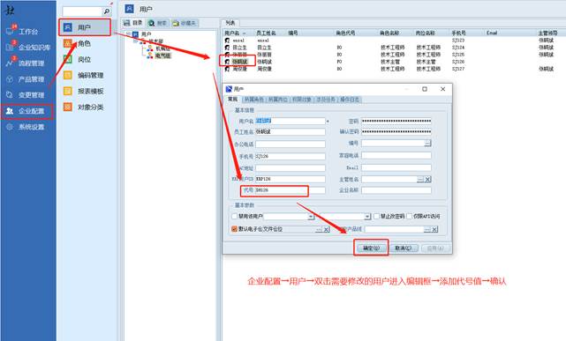The width and height of the screenshot is (566, 341).
Task: Click the 代号 input field
Action: click(x=291, y=190)
